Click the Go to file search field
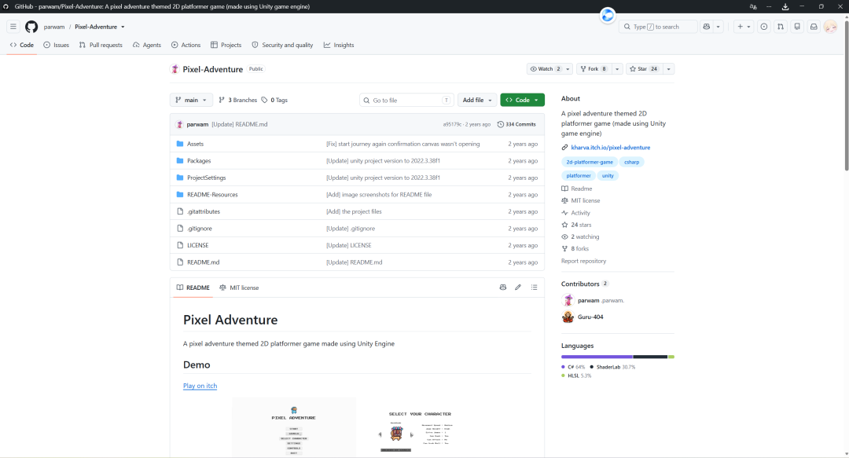This screenshot has width=849, height=458. click(x=406, y=100)
